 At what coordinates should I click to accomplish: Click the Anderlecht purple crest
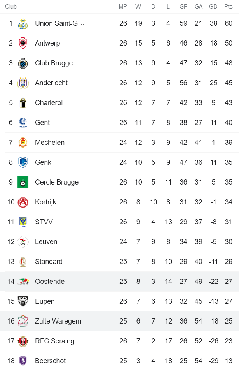coord(23,83)
